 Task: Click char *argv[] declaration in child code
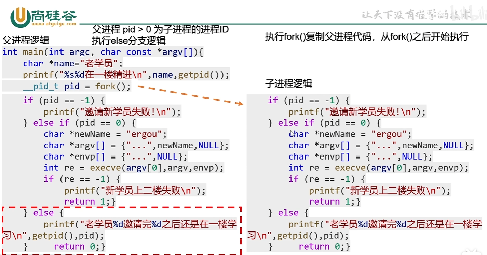point(381,146)
